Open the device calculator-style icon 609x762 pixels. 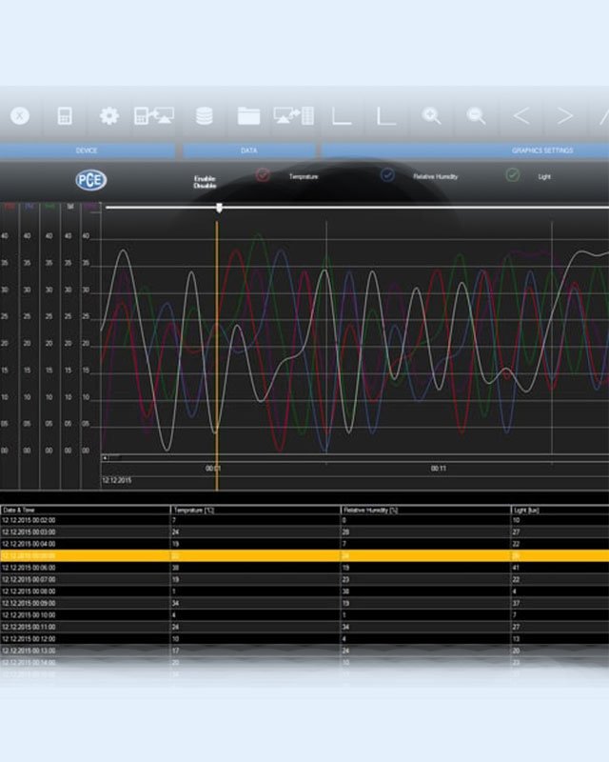(x=65, y=116)
